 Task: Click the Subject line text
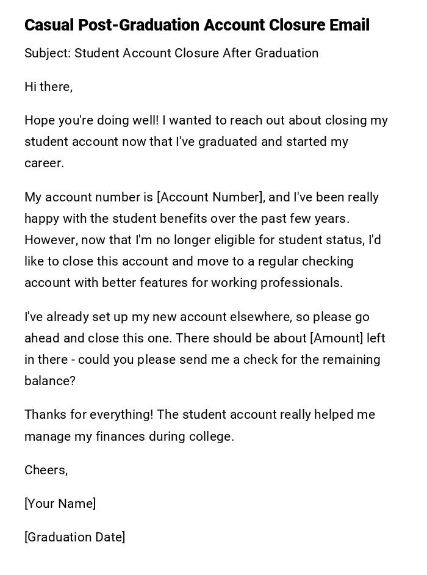[x=171, y=53]
